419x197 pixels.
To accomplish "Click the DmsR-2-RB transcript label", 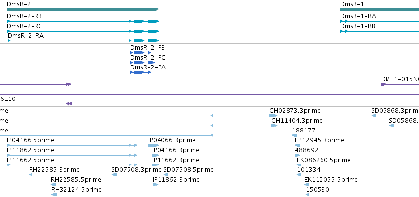I will pos(24,16).
